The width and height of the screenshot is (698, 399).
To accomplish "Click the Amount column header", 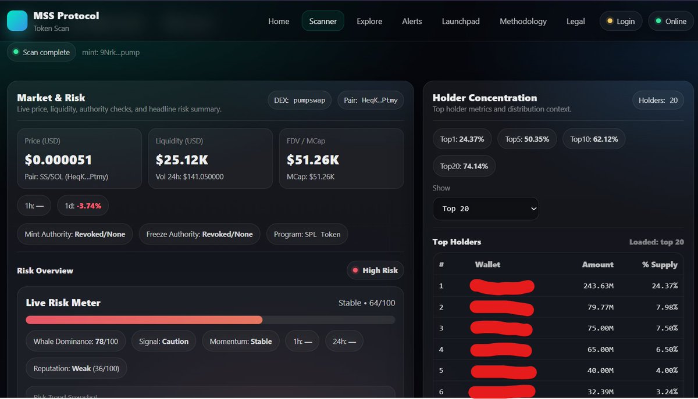I will (x=598, y=264).
